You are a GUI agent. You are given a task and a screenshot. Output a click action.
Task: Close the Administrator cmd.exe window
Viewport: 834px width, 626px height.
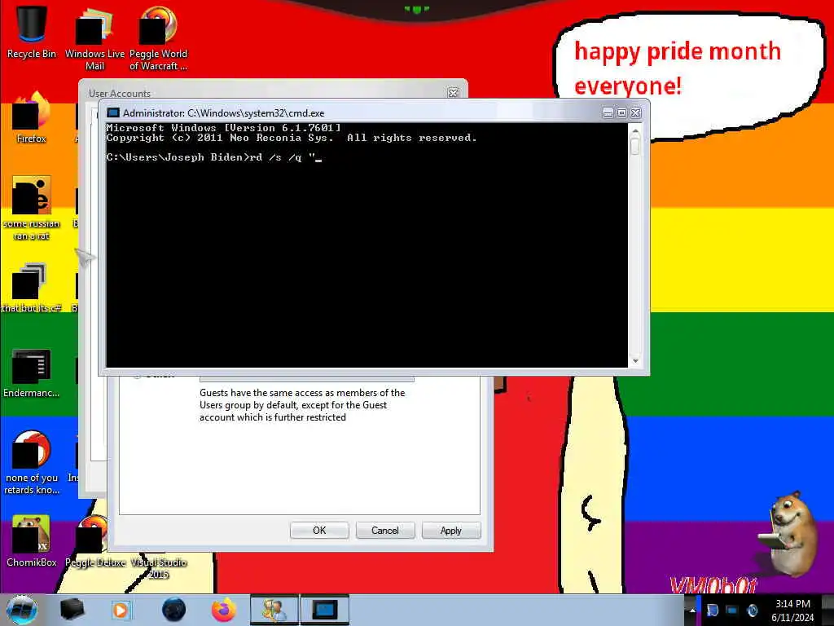635,112
